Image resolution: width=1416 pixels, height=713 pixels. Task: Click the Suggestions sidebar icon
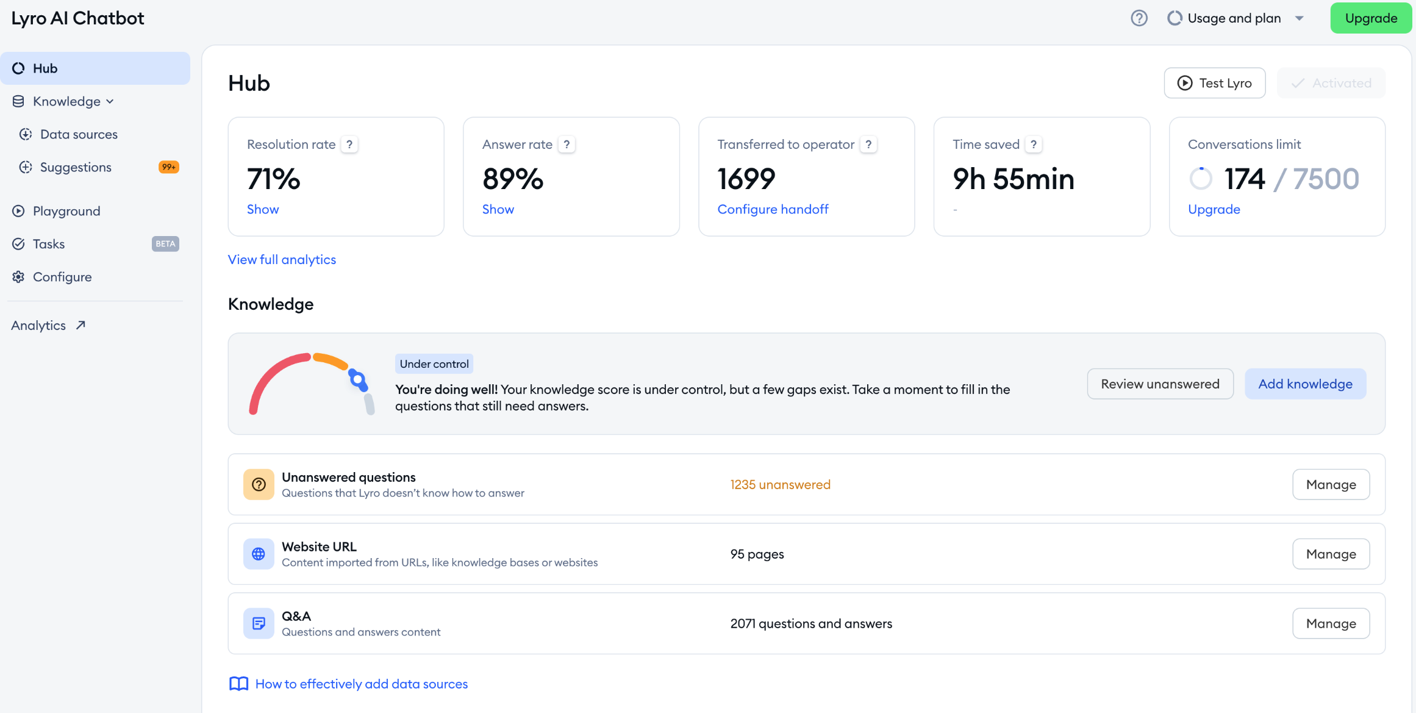(26, 167)
